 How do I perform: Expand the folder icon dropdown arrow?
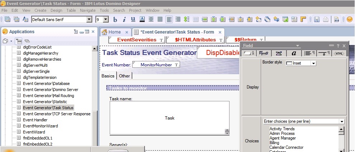pos(11,41)
